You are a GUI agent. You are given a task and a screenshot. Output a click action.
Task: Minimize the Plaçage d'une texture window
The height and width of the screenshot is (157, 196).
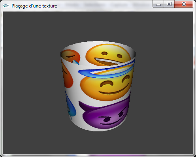(158, 4)
